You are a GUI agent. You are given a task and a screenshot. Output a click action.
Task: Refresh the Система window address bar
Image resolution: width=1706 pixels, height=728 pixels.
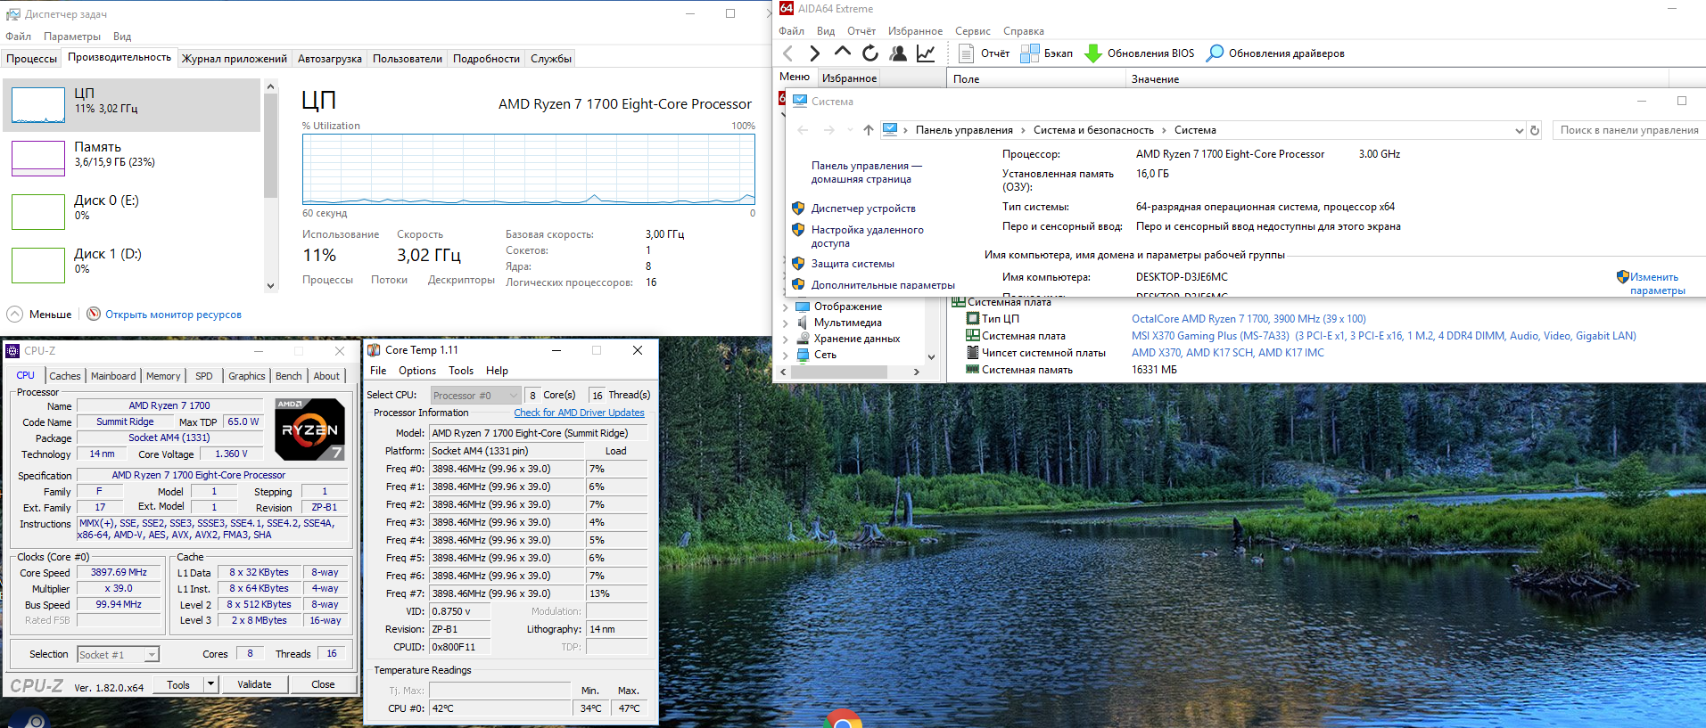coord(1535,130)
